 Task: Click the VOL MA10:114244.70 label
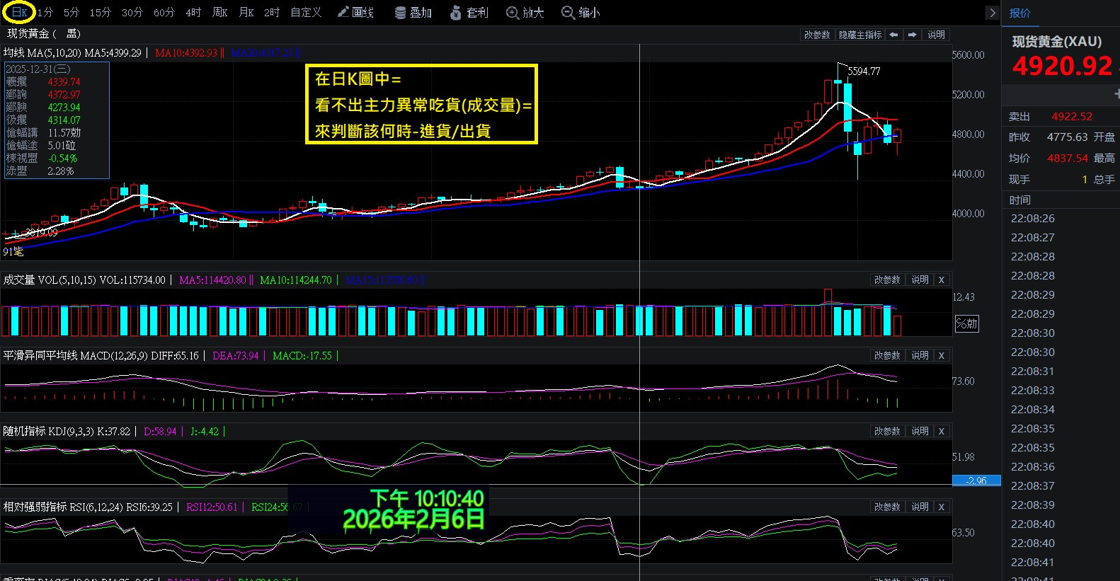click(296, 280)
